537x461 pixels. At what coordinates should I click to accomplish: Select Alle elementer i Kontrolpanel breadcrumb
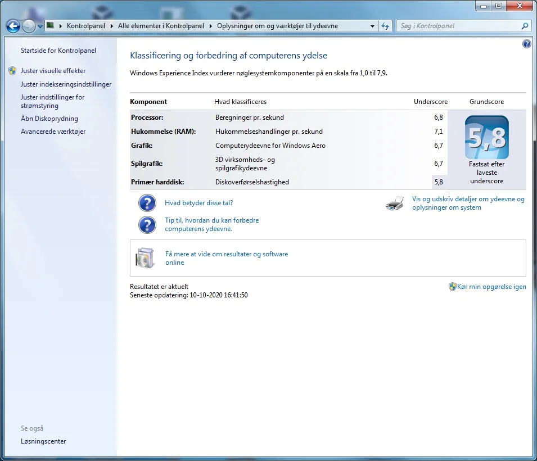161,26
